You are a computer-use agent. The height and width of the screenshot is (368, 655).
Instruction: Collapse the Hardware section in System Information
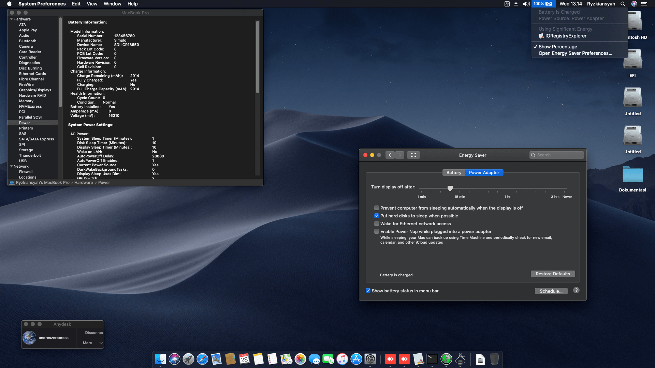coord(11,19)
